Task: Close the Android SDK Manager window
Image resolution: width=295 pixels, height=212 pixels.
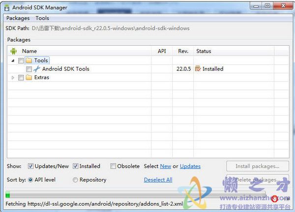Action: tap(283, 6)
